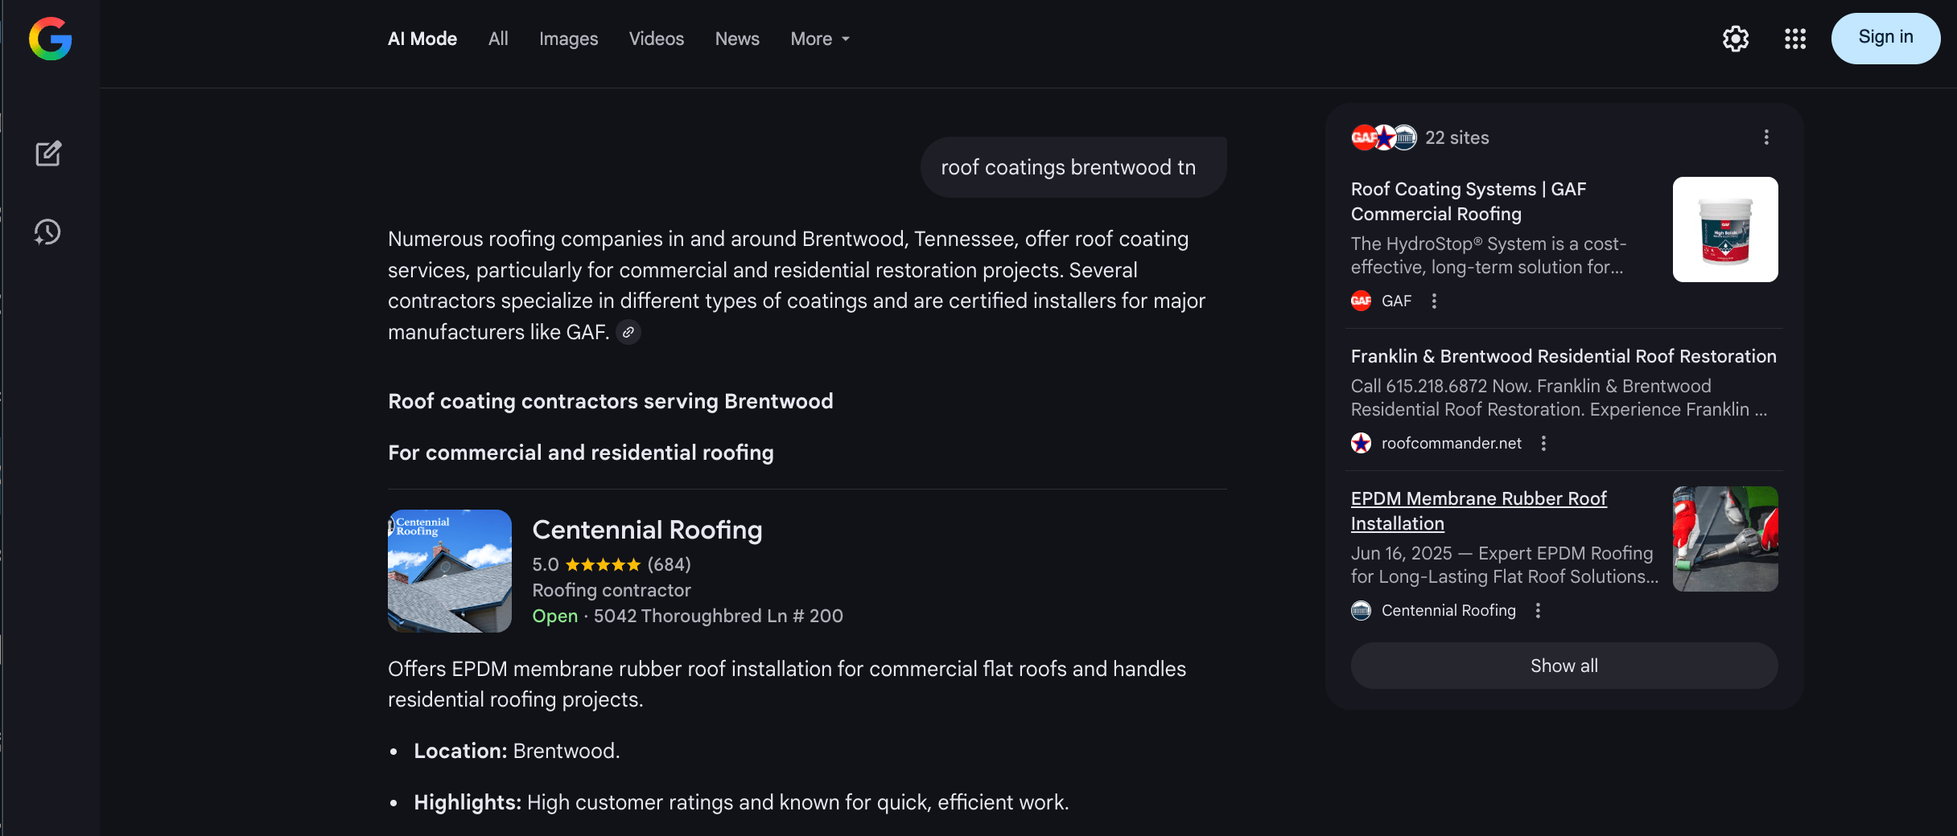Open three-dot menu beside Centennial Roofing source
1957x836 pixels.
1538,610
